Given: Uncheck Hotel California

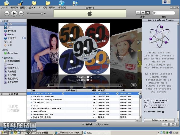Looking at the screenshot, I should pos(32,111).
